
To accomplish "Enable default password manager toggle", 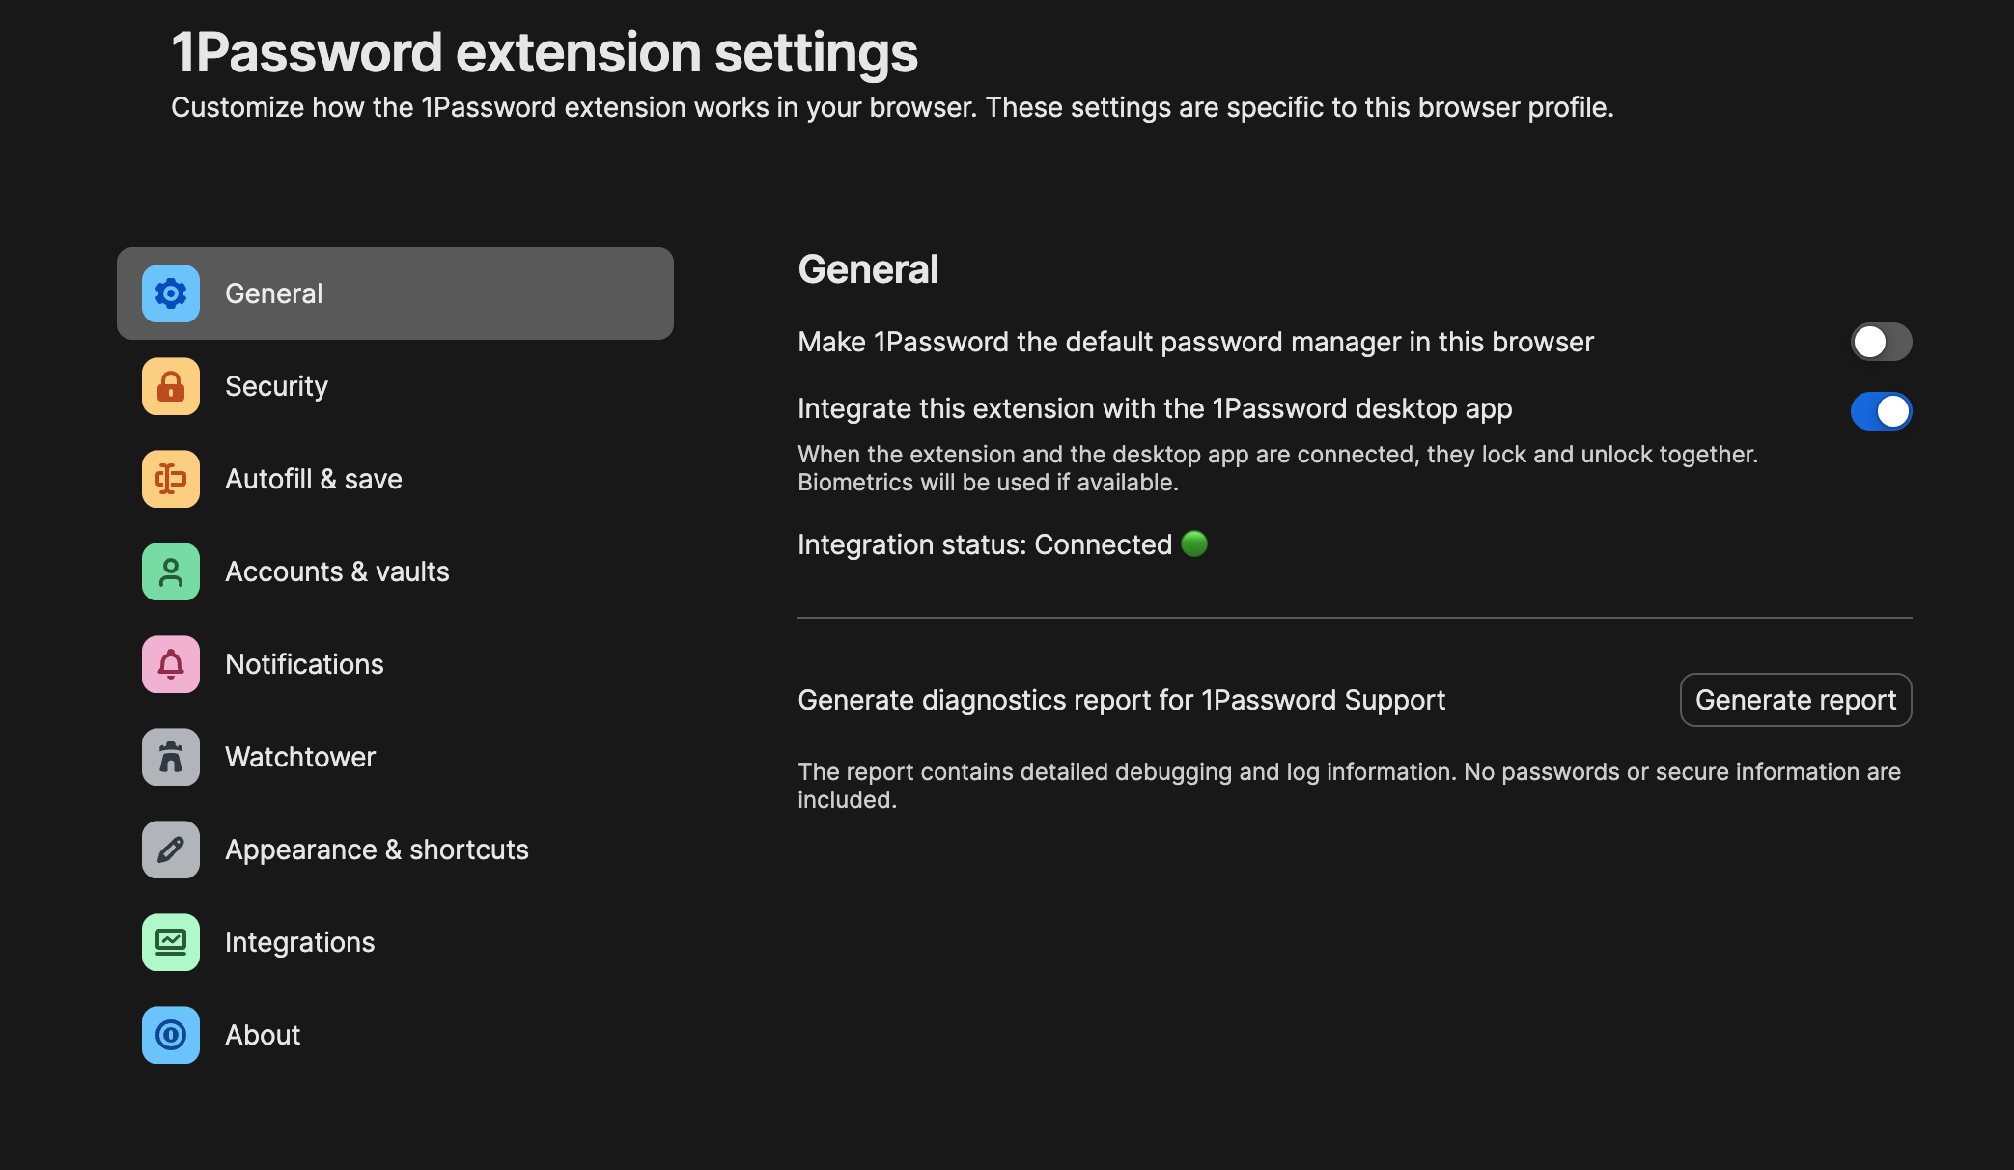I will point(1880,342).
